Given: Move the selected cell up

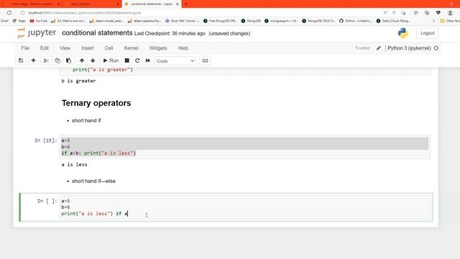Looking at the screenshot, I should pos(82,60).
